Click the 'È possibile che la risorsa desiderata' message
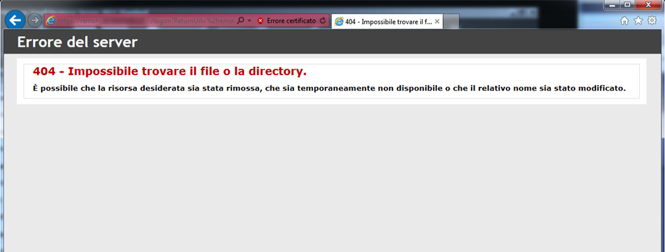The image size is (665, 252). click(x=329, y=88)
